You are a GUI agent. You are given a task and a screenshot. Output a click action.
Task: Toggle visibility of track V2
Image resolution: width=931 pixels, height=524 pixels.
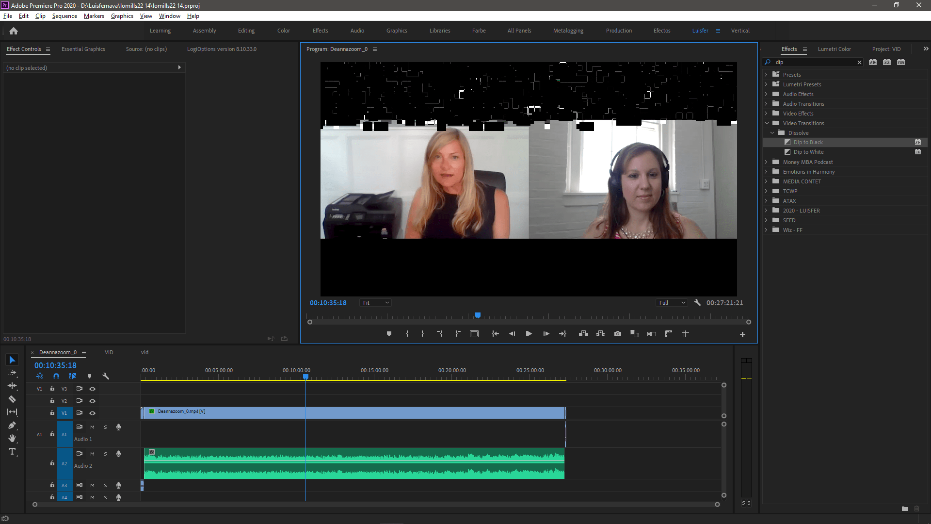(92, 401)
